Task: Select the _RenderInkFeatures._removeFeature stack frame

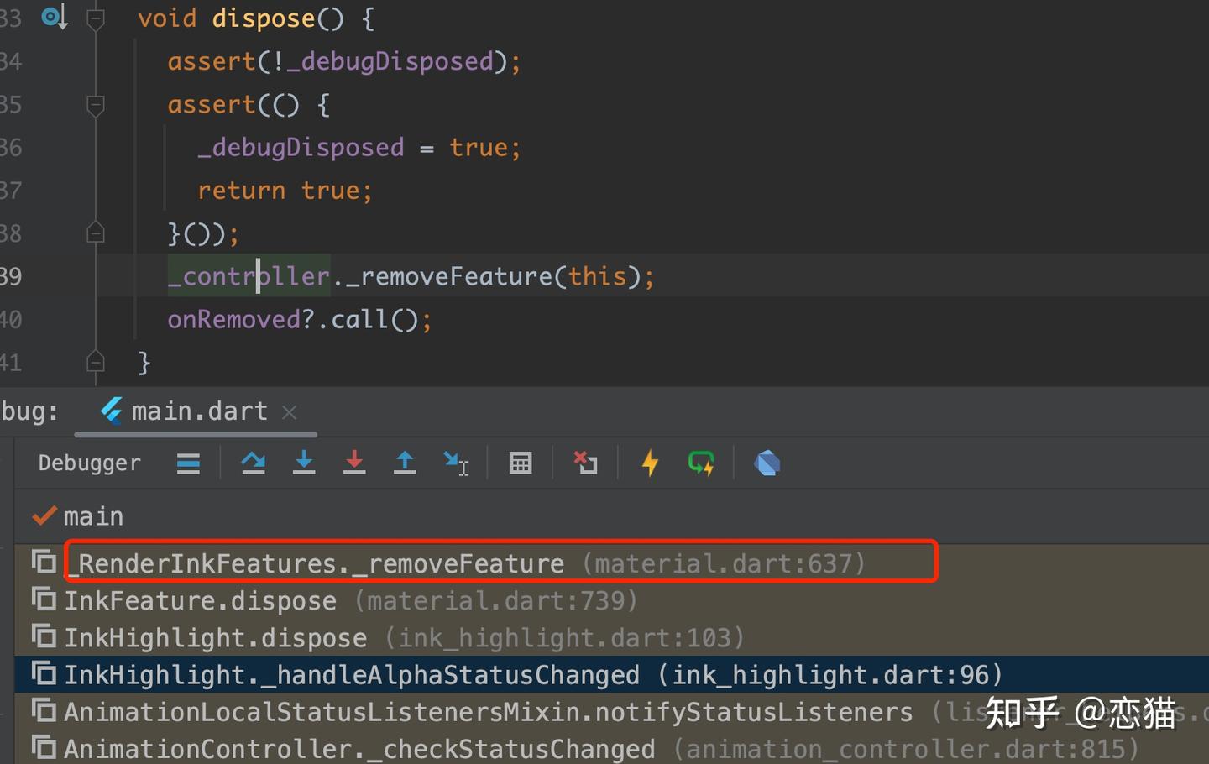Action: point(611,563)
